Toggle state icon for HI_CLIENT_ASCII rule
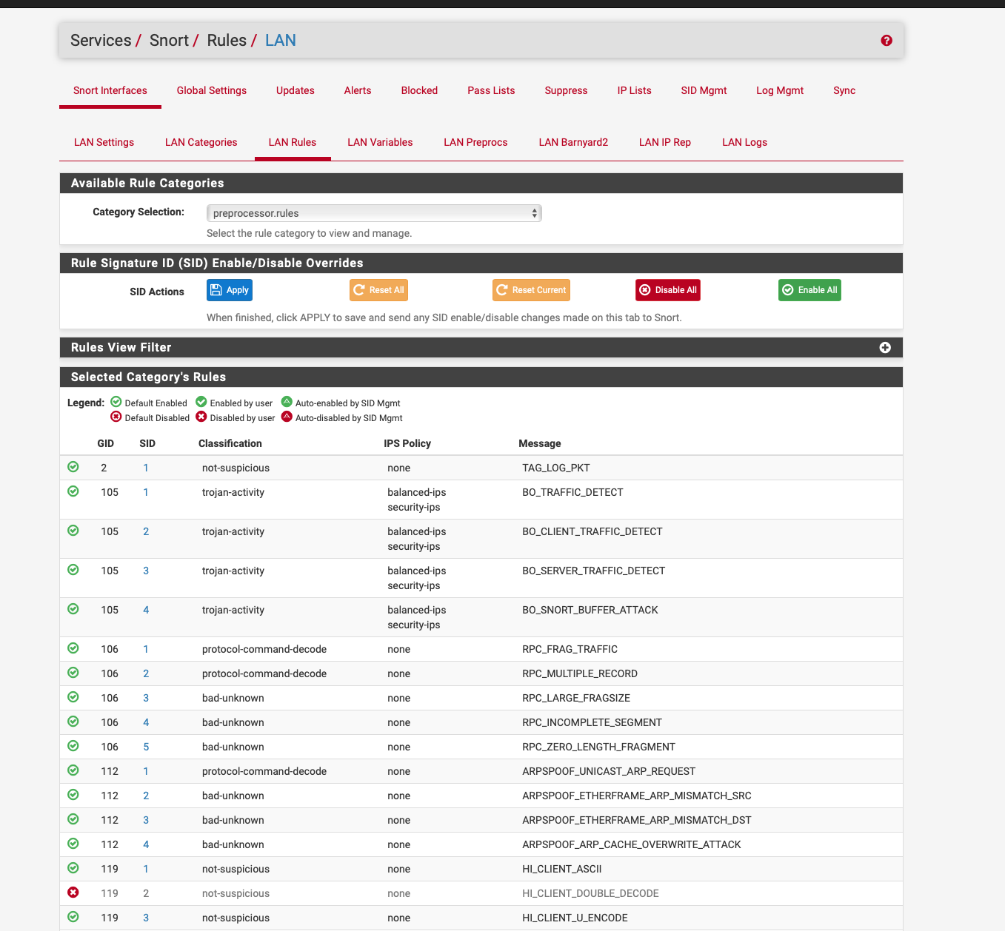 (x=73, y=868)
